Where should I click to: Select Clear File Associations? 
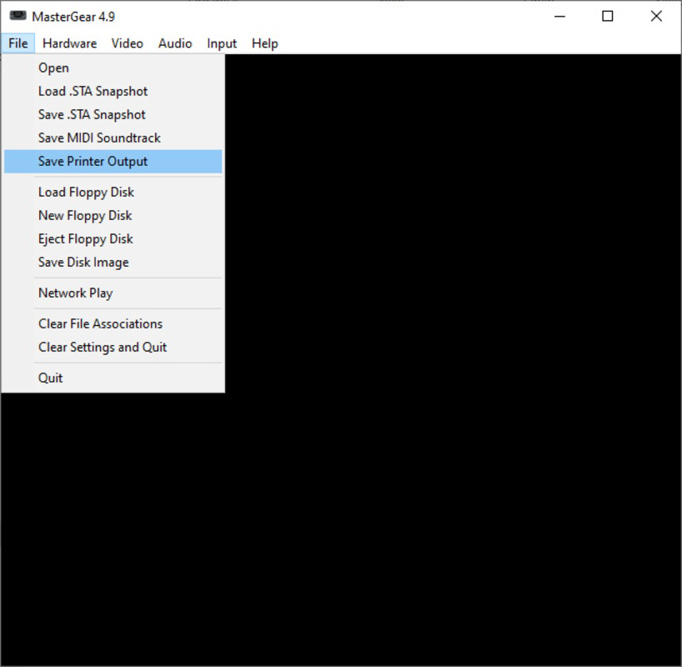[x=113, y=324]
